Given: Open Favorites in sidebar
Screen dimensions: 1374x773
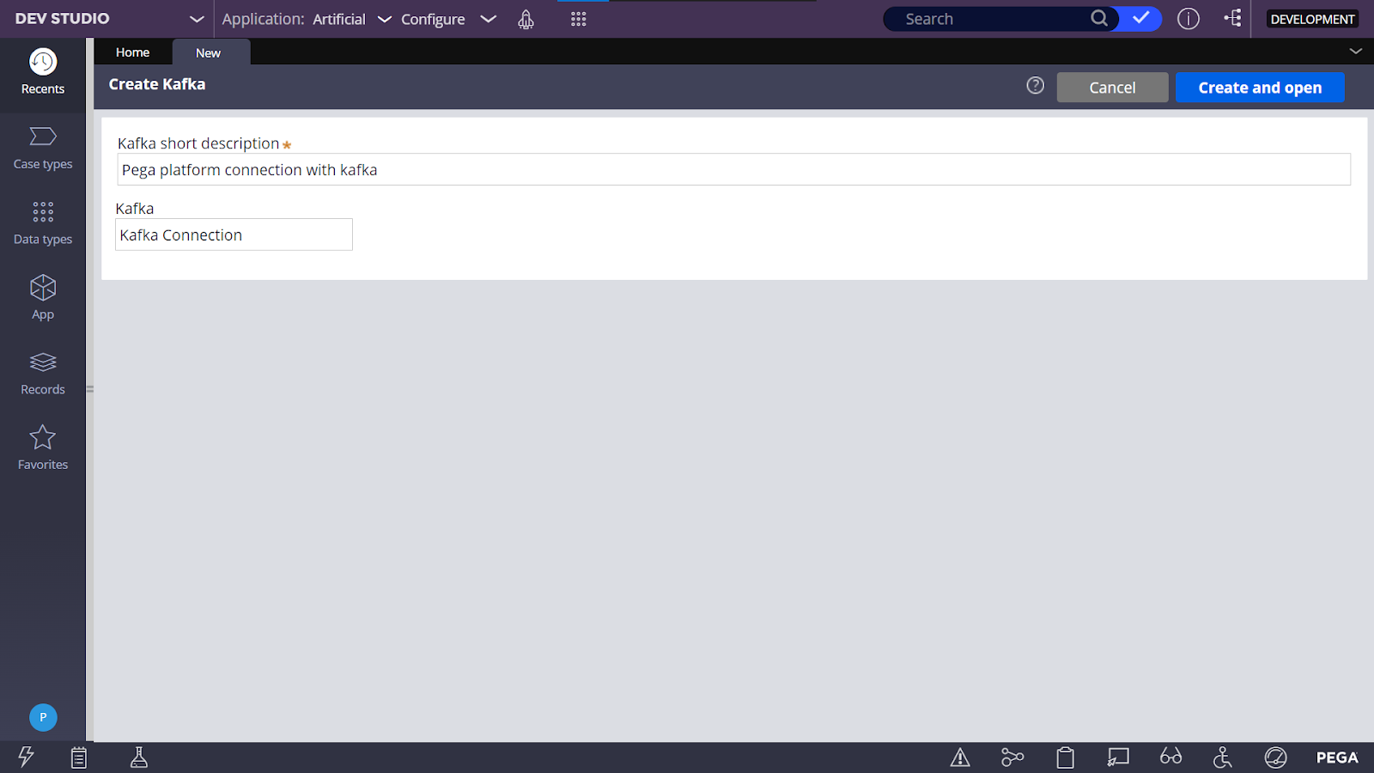Looking at the screenshot, I should coord(43,447).
